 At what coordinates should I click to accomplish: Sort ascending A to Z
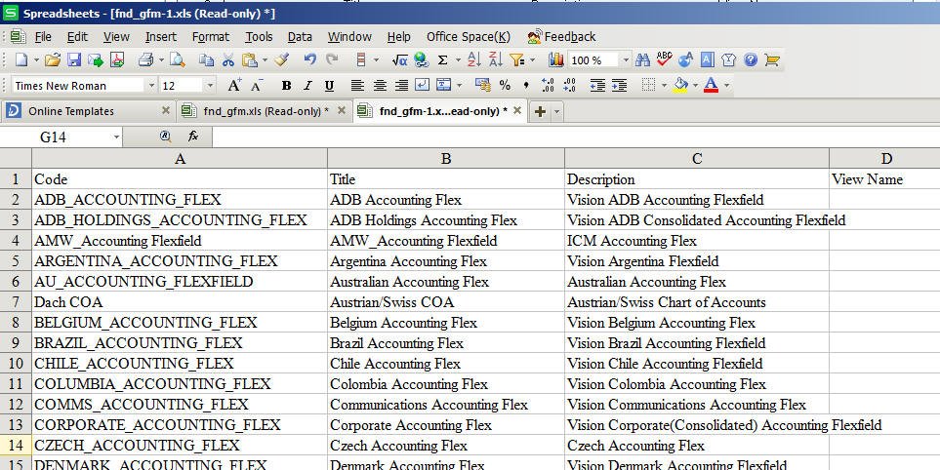pos(473,59)
